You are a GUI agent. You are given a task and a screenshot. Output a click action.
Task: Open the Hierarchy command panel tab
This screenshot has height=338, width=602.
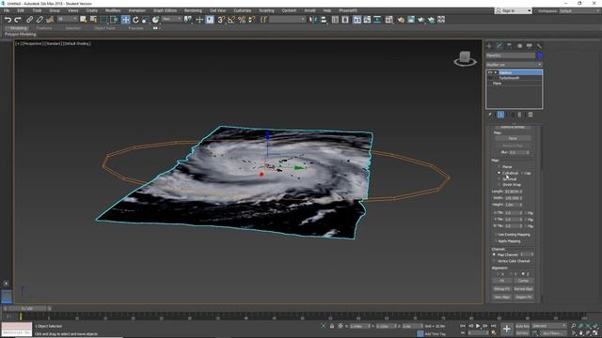point(509,46)
